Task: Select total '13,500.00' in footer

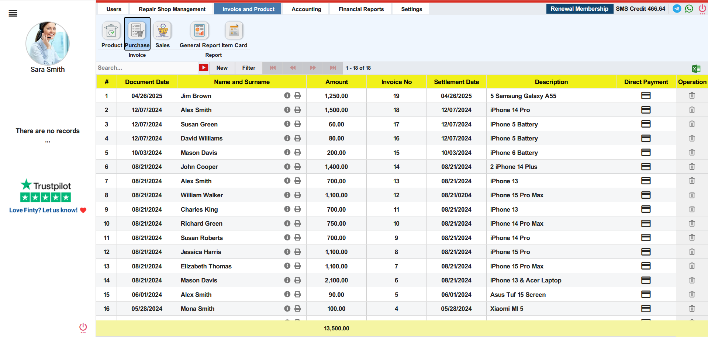Action: tap(336, 328)
